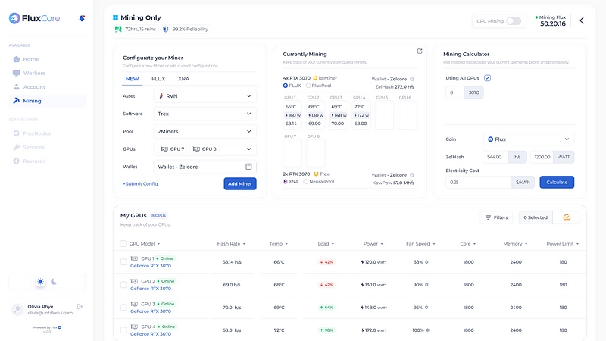Click the wattage input showing 1200.00
Viewport: 606px width, 341px height.
point(542,157)
